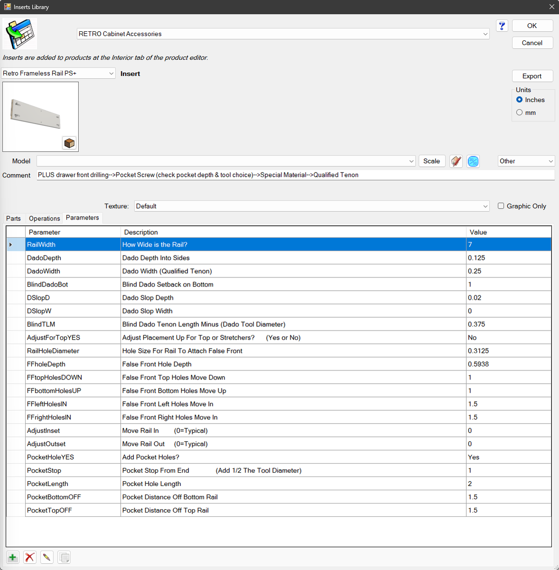Click the Scale button
The height and width of the screenshot is (570, 559).
[431, 161]
